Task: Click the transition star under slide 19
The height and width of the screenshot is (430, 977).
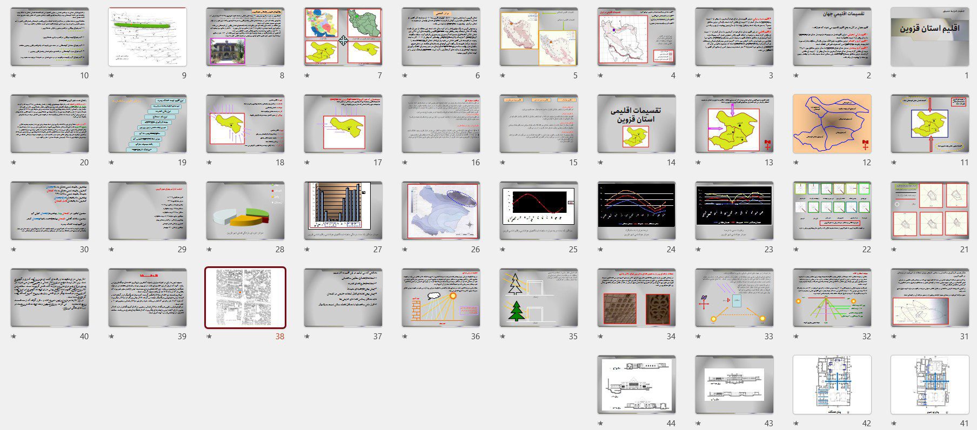Action: coord(111,163)
